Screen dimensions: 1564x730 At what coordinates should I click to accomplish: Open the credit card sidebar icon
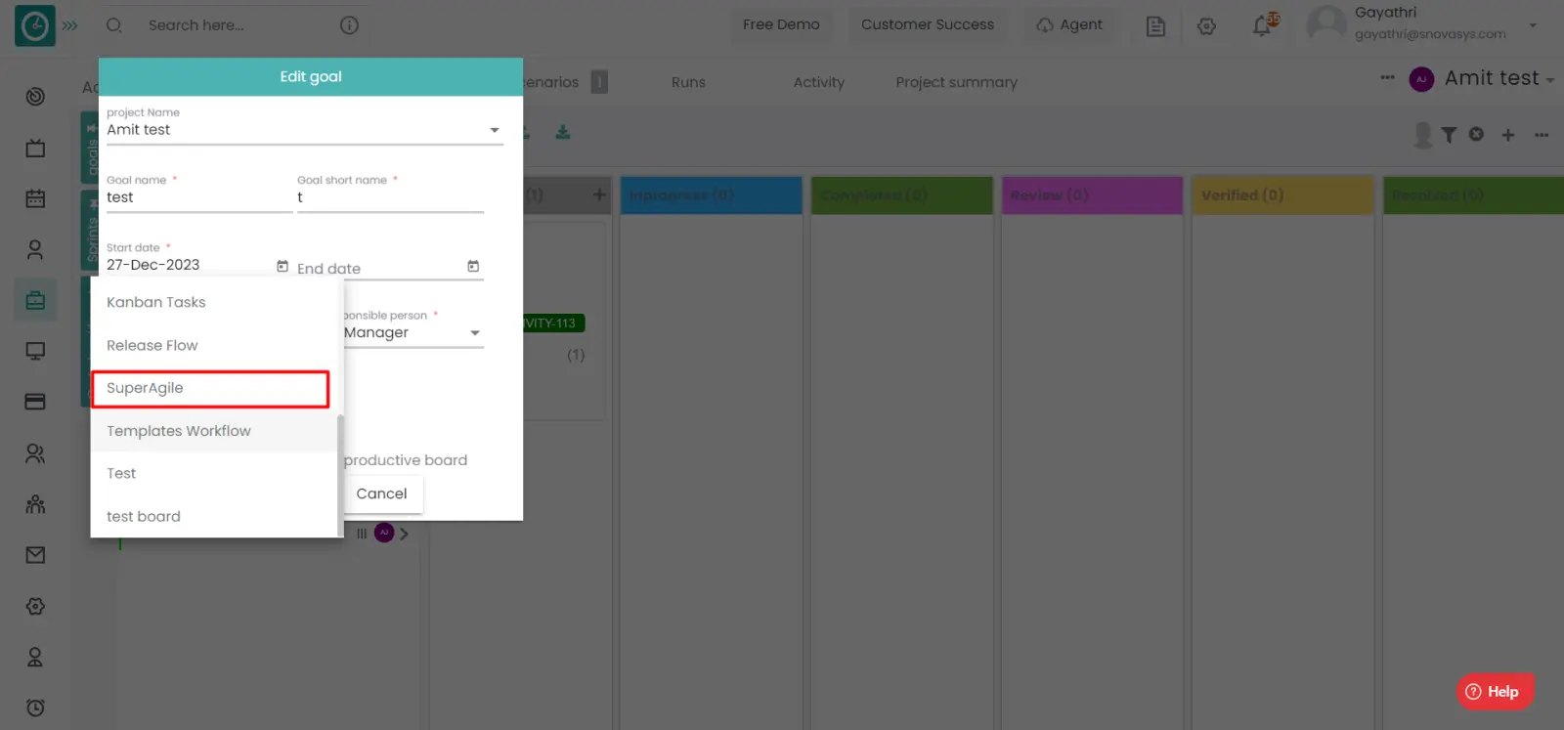(35, 402)
